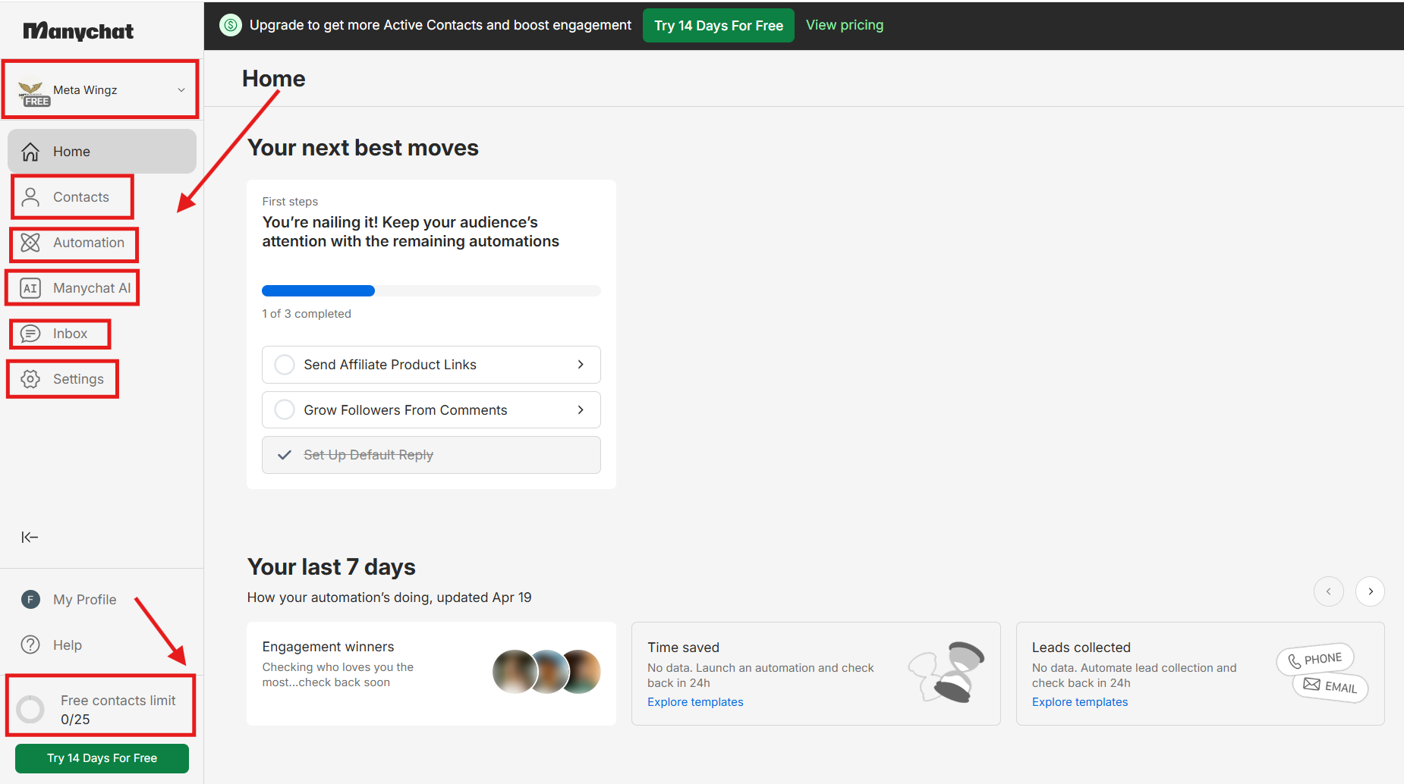Open the Engagement winners card
This screenshot has height=784, width=1404.
coord(431,673)
